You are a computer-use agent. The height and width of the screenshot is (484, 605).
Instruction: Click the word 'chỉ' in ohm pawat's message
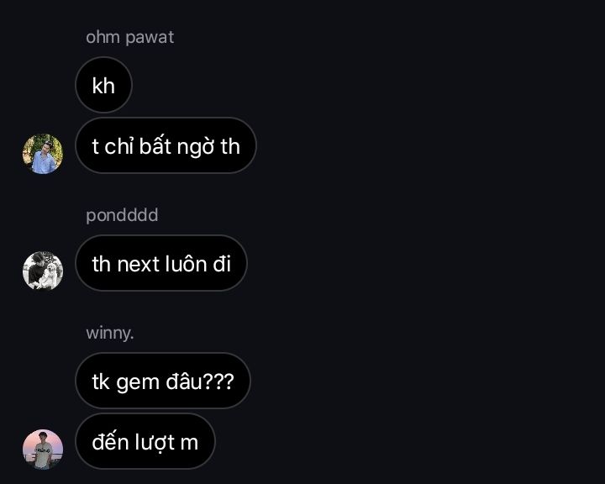coord(118,146)
